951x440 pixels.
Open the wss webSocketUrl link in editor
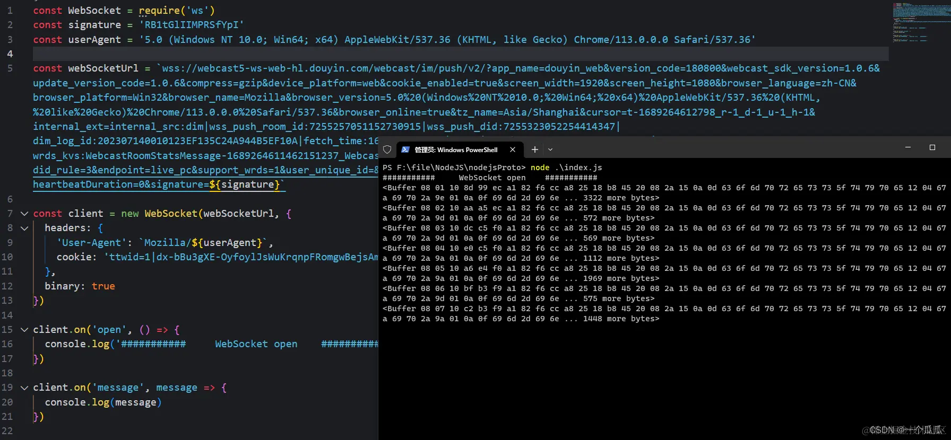(x=456, y=126)
